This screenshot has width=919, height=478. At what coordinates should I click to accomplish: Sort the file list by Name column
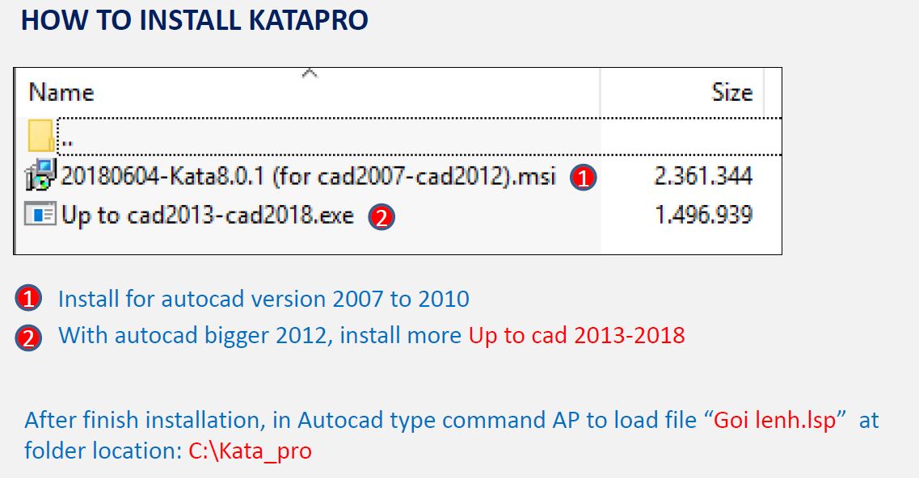61,93
